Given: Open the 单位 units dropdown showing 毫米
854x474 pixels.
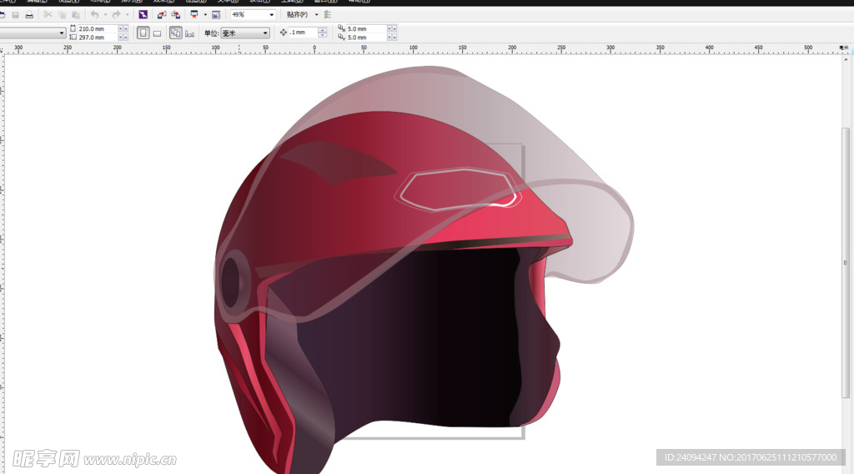Looking at the screenshot, I should point(245,33).
